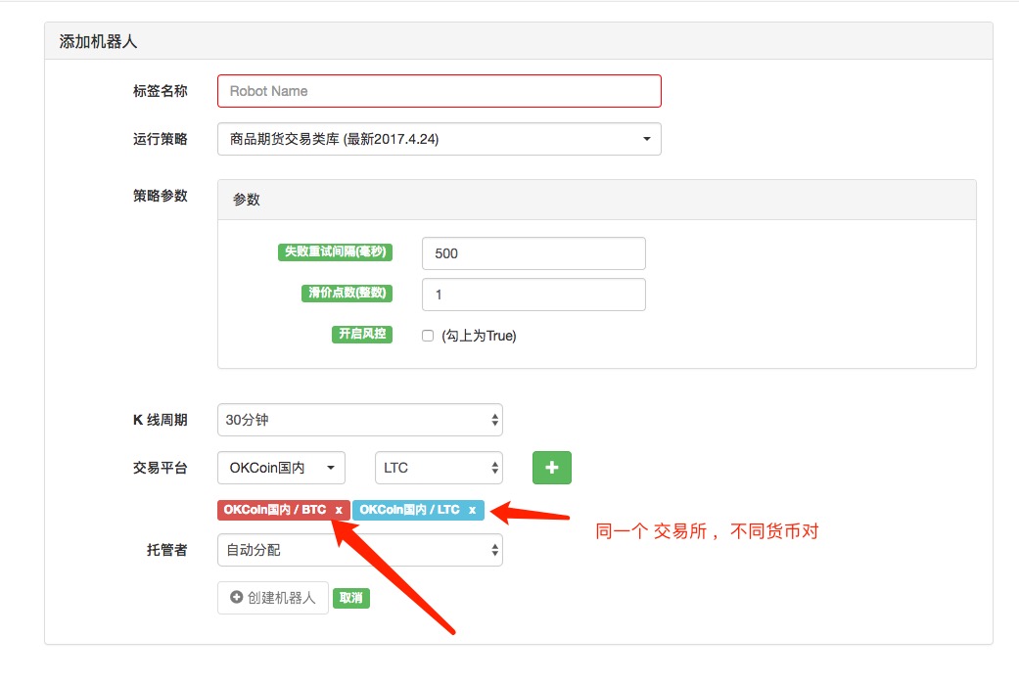This screenshot has width=1019, height=683.
Task: Click the green 取消 button
Action: pos(351,598)
